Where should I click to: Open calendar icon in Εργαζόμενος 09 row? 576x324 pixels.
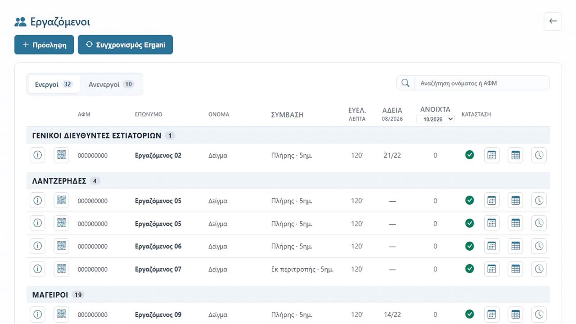coord(492,315)
